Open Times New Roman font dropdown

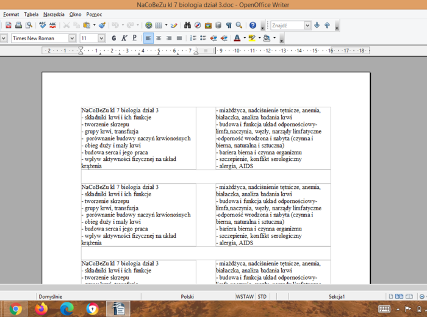coord(72,38)
